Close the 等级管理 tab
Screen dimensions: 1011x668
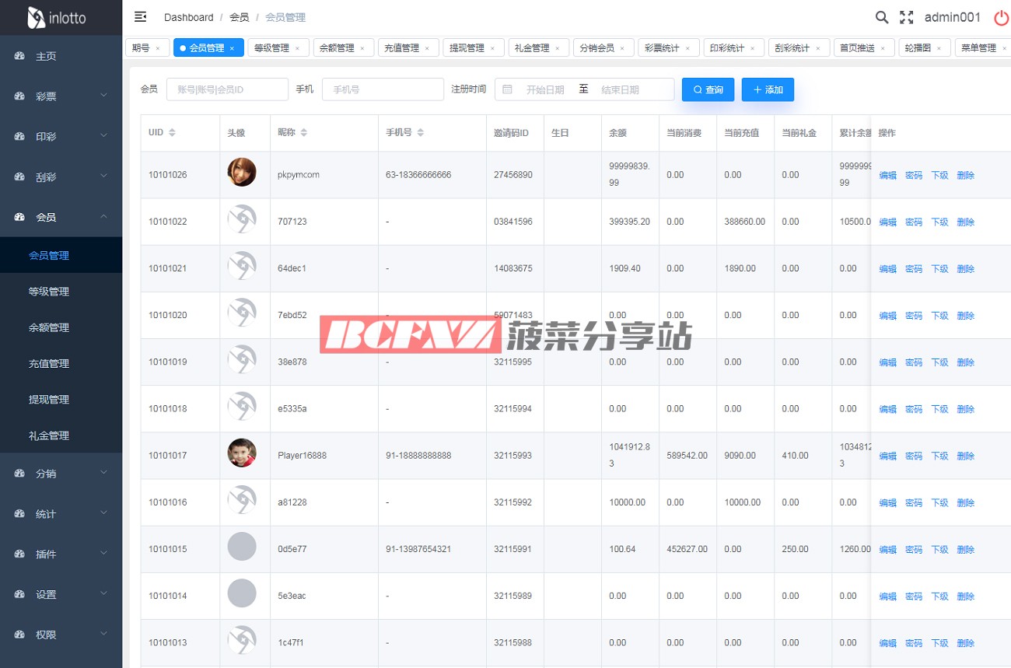(297, 48)
